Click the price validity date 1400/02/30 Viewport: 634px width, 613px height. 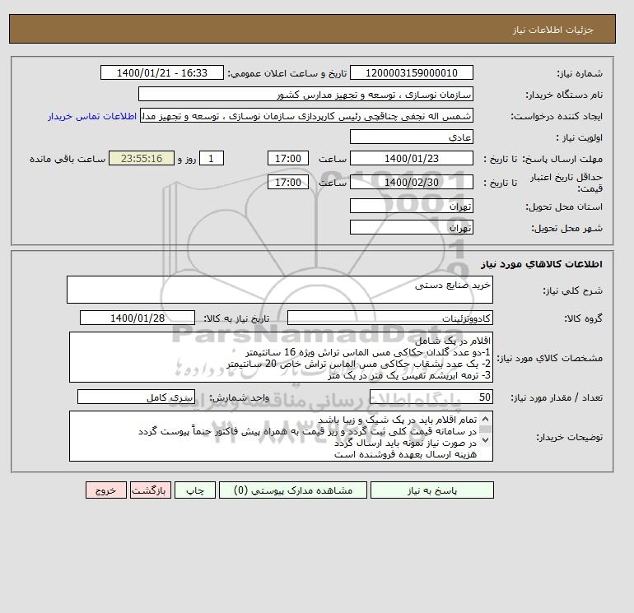(x=411, y=182)
